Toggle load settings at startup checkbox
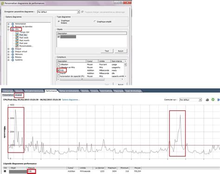 pos(83,12)
